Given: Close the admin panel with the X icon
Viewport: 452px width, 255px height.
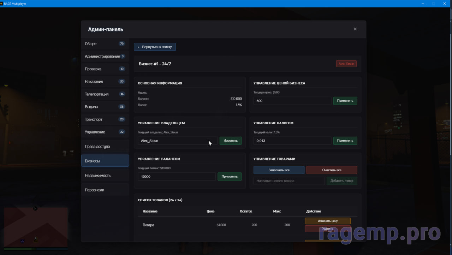Looking at the screenshot, I should pos(355,29).
